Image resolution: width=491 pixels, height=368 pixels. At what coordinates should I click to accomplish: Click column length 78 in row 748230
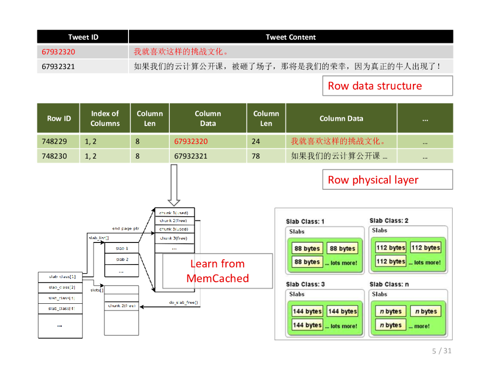tap(256, 156)
